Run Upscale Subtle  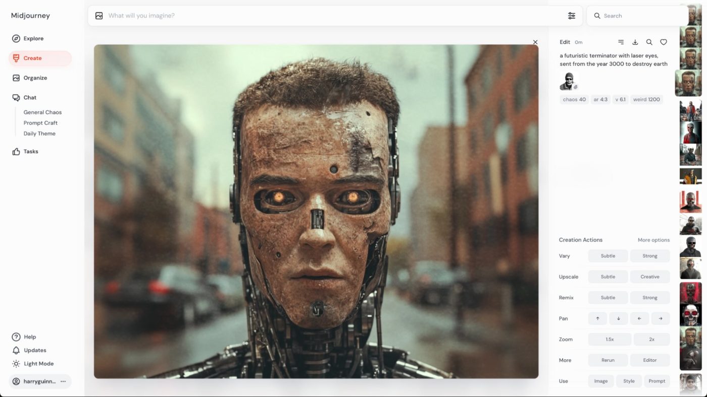[x=608, y=277]
